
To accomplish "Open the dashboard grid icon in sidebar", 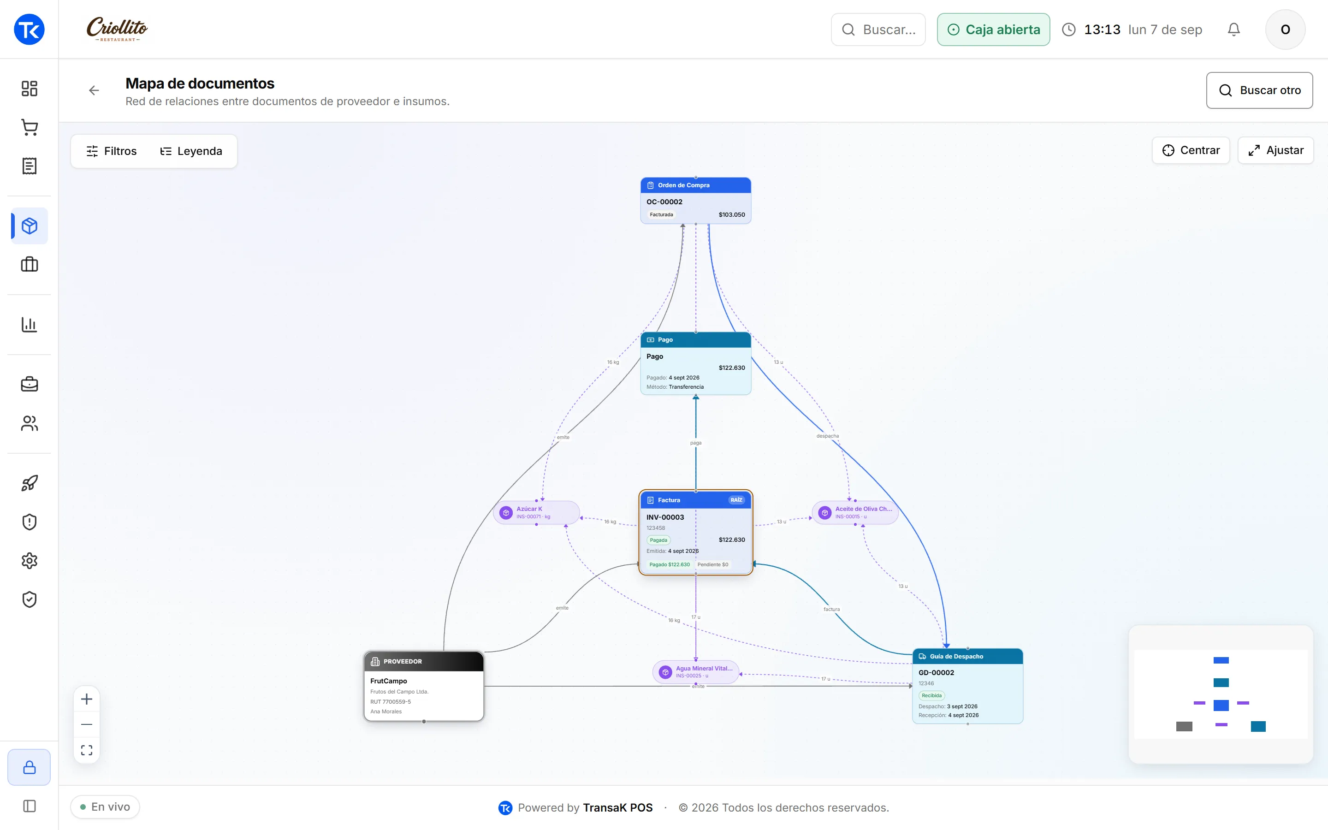I will 29,89.
